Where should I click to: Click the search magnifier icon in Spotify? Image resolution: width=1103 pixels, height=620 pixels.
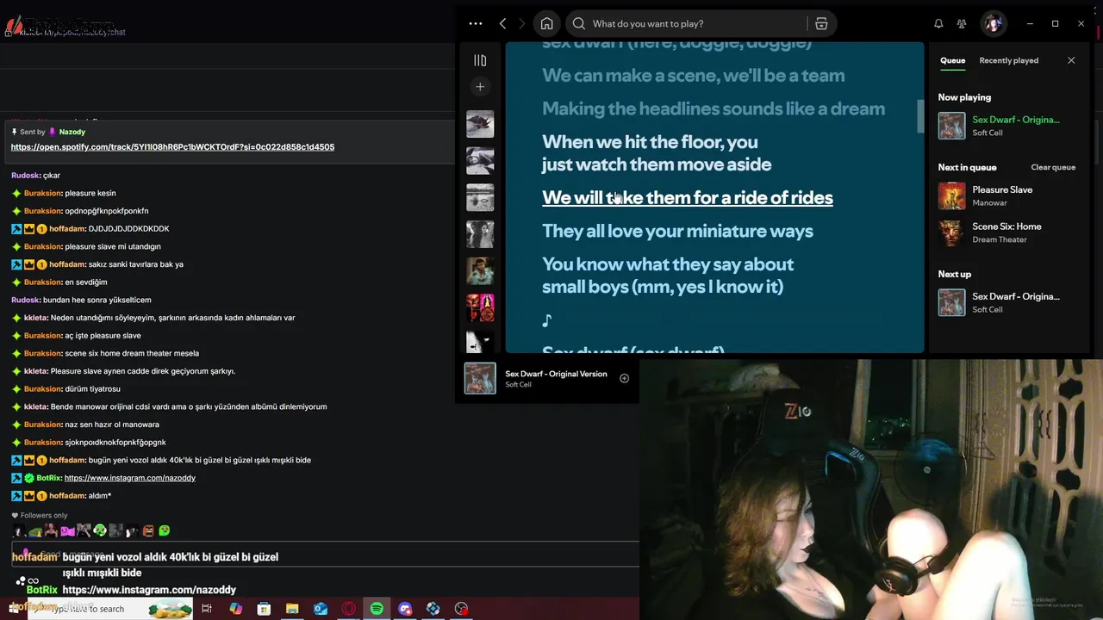(579, 24)
